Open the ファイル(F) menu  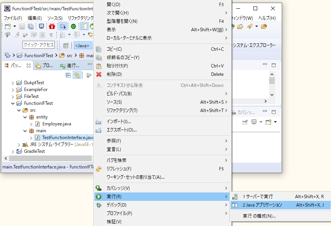click(13, 18)
